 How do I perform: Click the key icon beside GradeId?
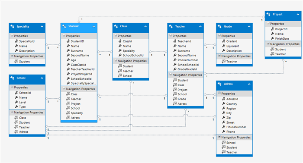(224, 41)
